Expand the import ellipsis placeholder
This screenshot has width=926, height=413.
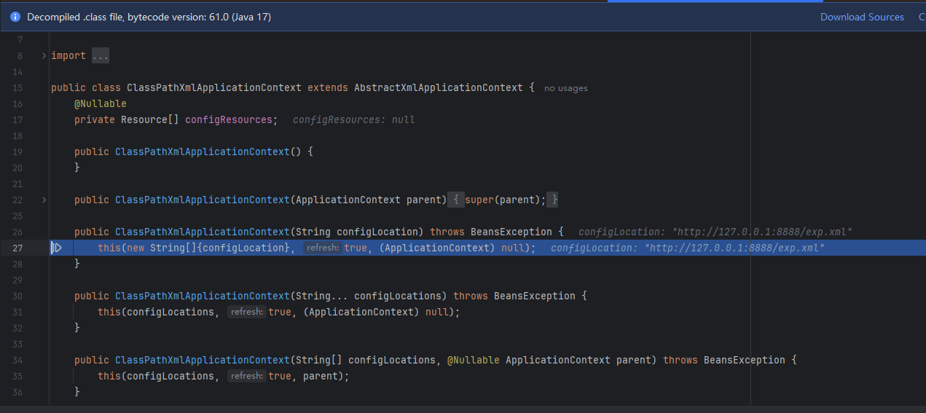click(x=101, y=55)
